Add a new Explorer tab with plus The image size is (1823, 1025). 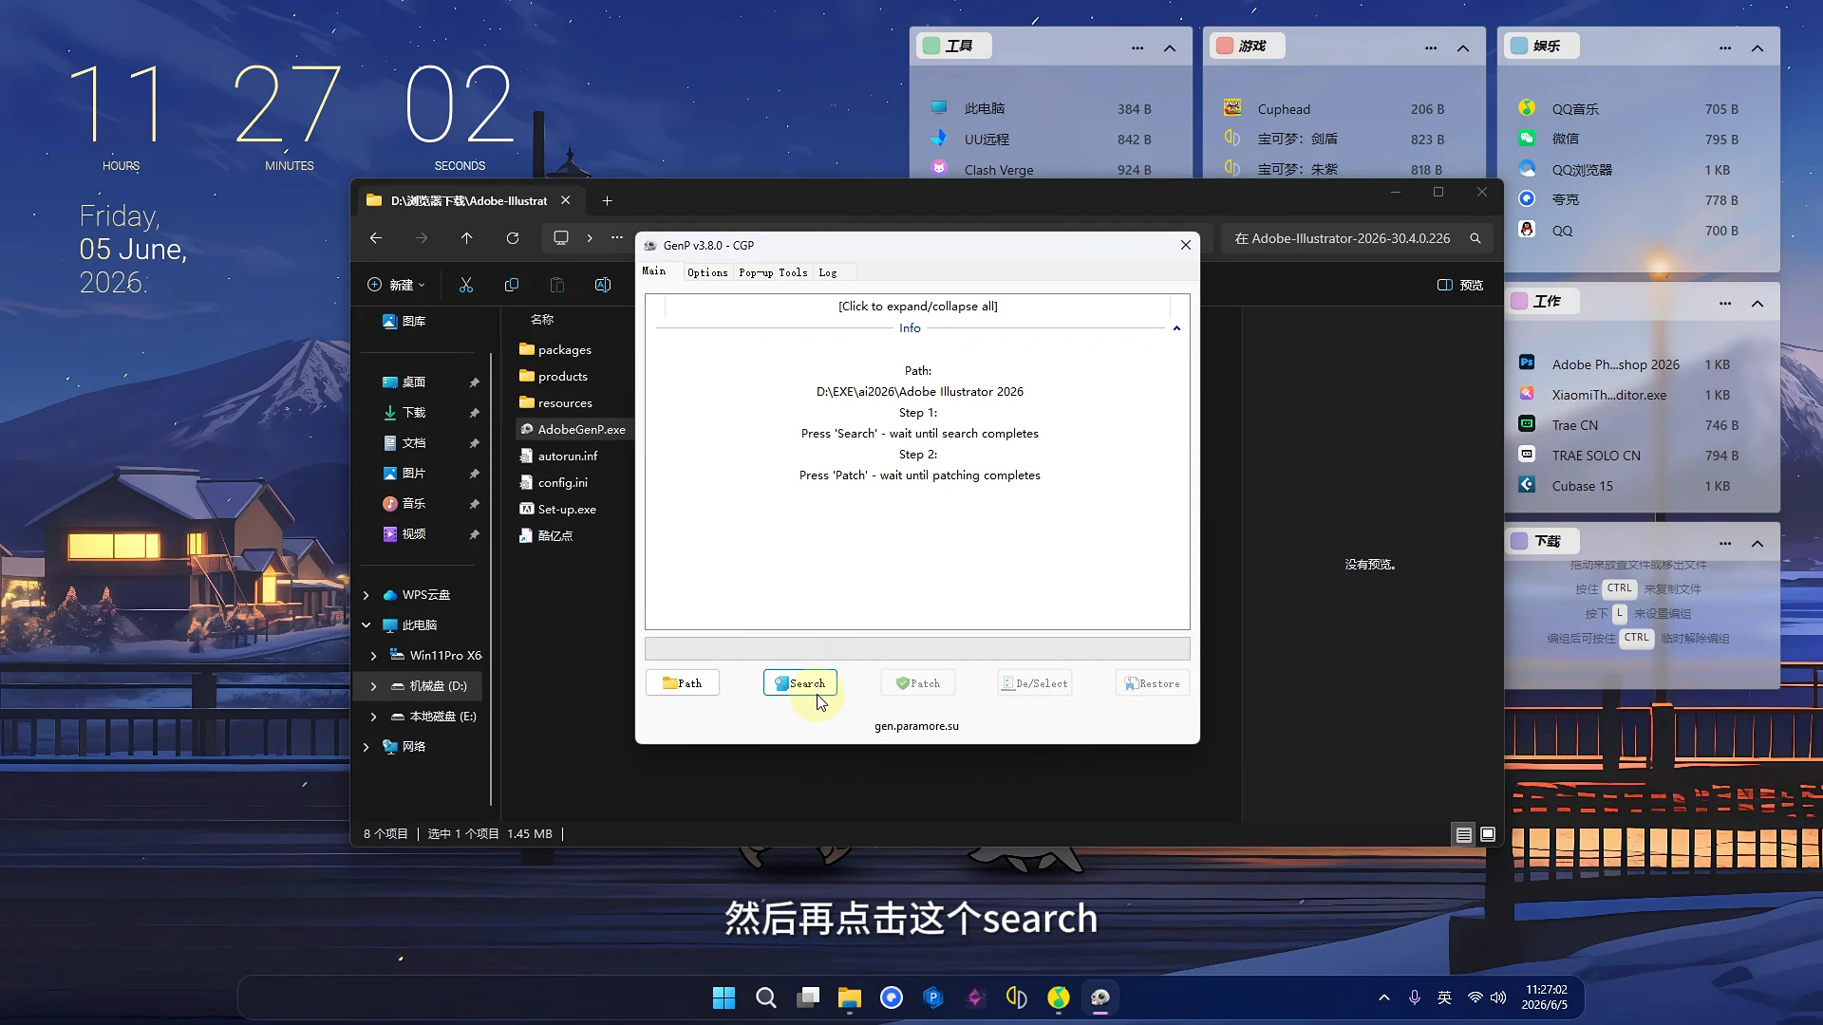pyautogui.click(x=608, y=201)
